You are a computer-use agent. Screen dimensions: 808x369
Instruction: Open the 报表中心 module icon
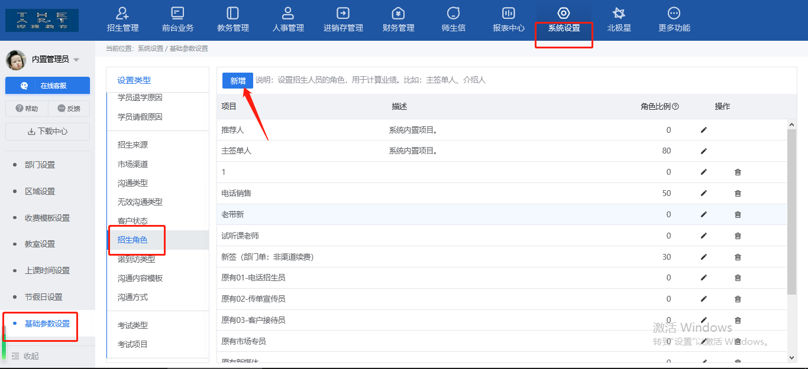tap(509, 13)
